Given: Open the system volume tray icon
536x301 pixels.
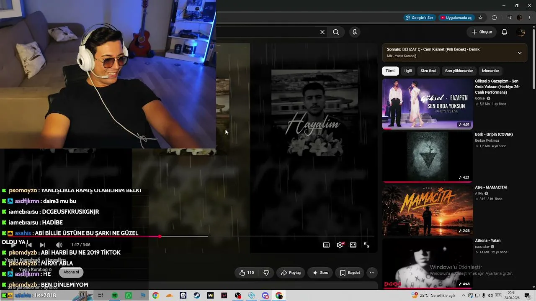Looking at the screenshot, I should [490, 296].
